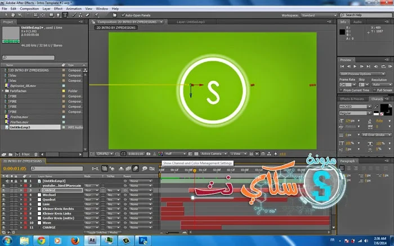Viewport: 394px width, 246px height.
Task: Hide the Linie layer eye icon
Action: click(3, 204)
